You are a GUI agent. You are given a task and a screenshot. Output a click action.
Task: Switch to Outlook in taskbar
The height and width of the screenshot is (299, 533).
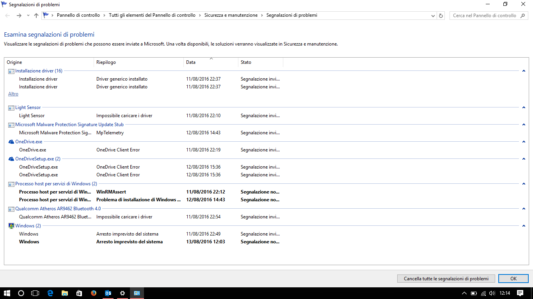pos(108,293)
